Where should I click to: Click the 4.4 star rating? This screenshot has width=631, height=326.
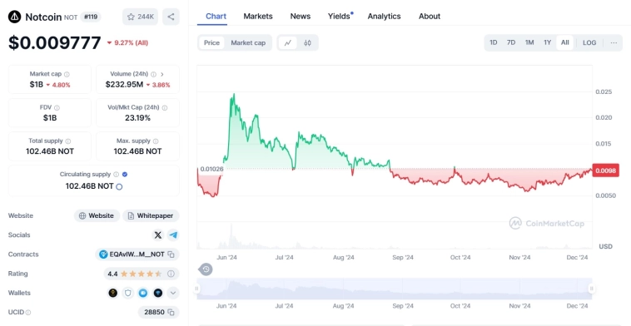click(135, 274)
